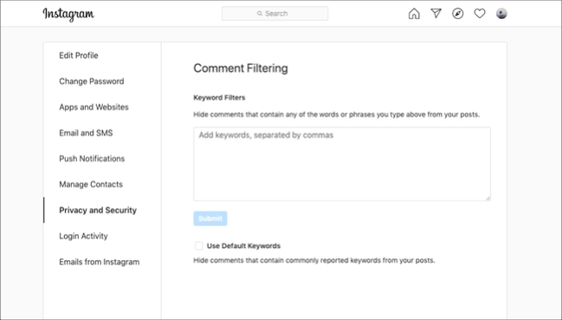Open Direct messages paper plane icon
This screenshot has height=320, width=562.
(x=436, y=14)
